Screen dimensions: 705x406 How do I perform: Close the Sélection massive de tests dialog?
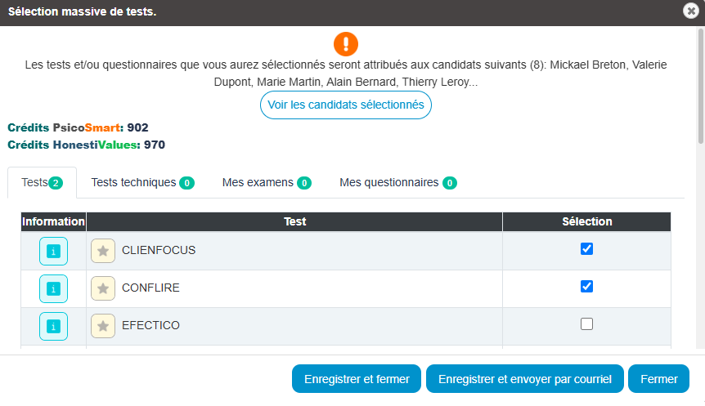(690, 11)
